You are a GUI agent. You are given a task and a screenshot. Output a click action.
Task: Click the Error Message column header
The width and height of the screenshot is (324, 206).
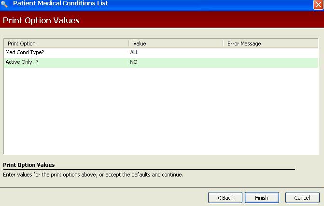coord(270,44)
